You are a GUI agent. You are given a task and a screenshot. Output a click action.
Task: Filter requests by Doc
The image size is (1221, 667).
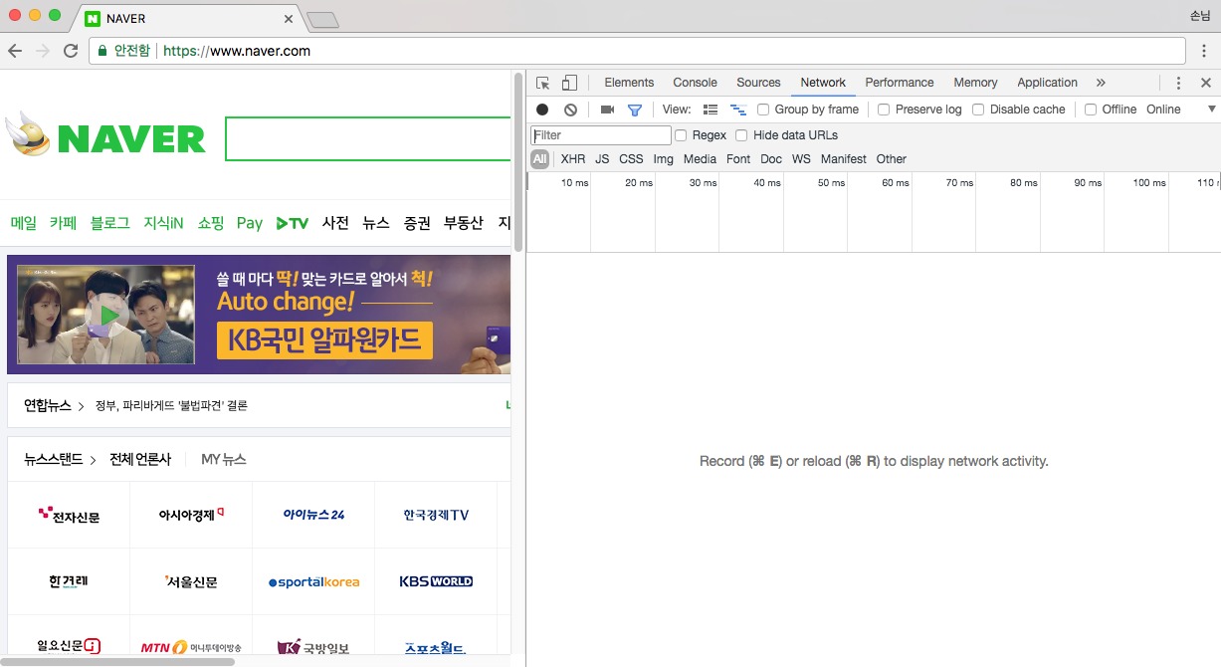771,159
